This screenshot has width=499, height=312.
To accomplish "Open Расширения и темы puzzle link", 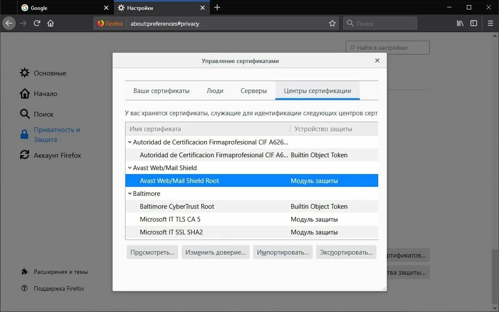I will point(54,272).
